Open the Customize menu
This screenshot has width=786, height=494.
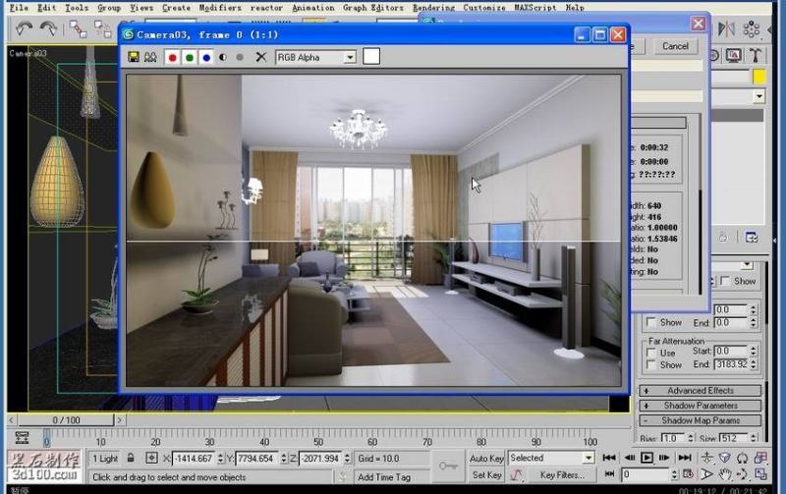pos(484,8)
